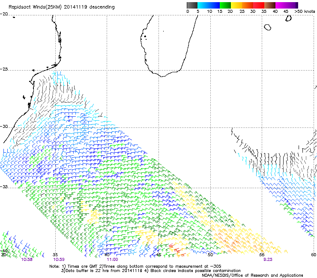317x278 pixels.
Task: Select the yellow 20-25 knots legend color
Action: tap(236, 5)
